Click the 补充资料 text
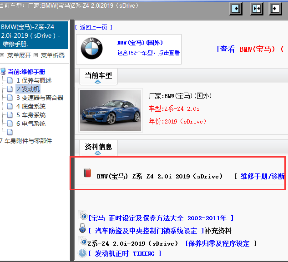This screenshot has width=288, height=262. click(218, 231)
